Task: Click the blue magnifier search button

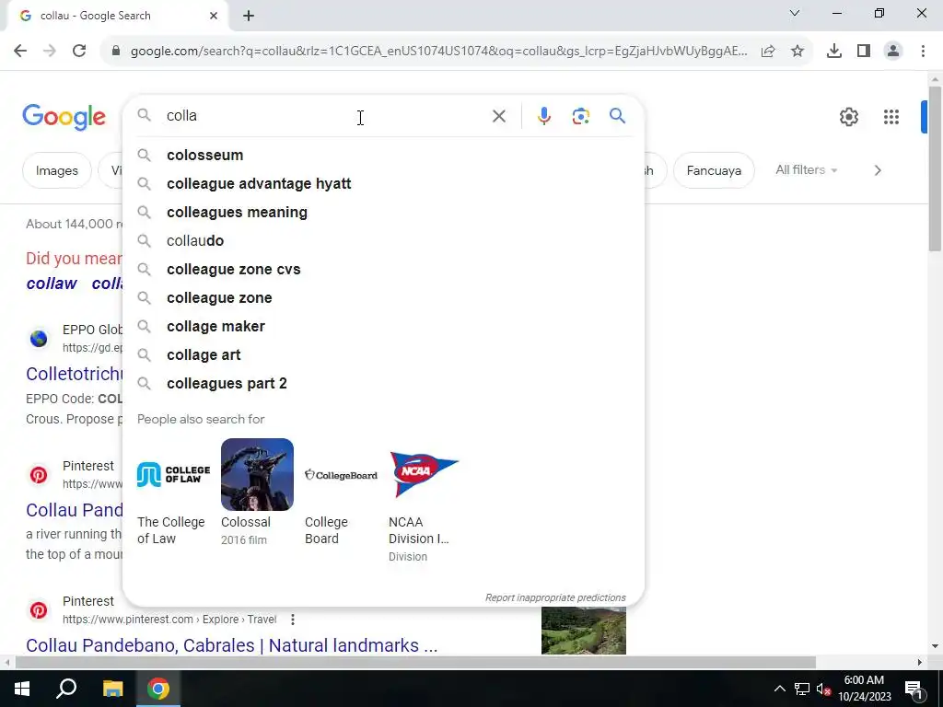Action: (617, 115)
